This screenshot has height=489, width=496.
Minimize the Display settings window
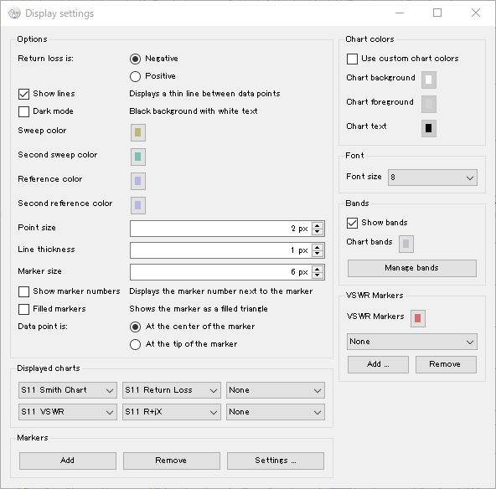point(400,13)
